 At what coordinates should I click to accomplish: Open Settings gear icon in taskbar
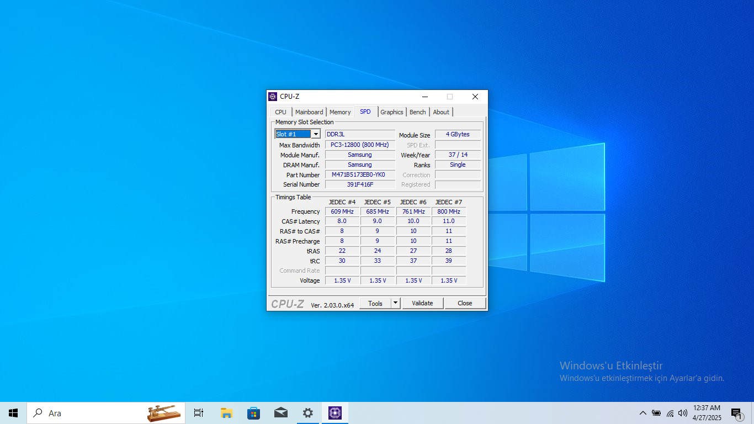(307, 413)
